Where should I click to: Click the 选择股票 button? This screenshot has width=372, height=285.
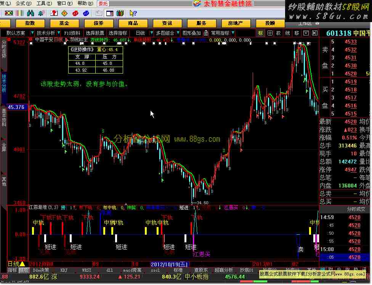click(x=95, y=33)
